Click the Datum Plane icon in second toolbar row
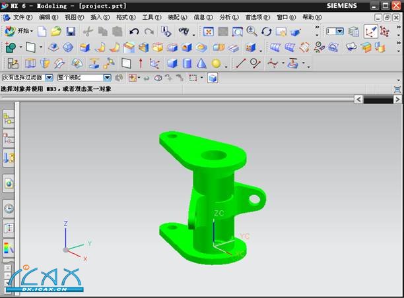The image size is (404, 298). tap(30, 47)
